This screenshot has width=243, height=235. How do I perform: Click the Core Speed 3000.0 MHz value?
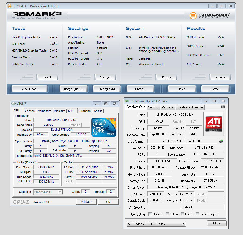[x=46, y=167]
